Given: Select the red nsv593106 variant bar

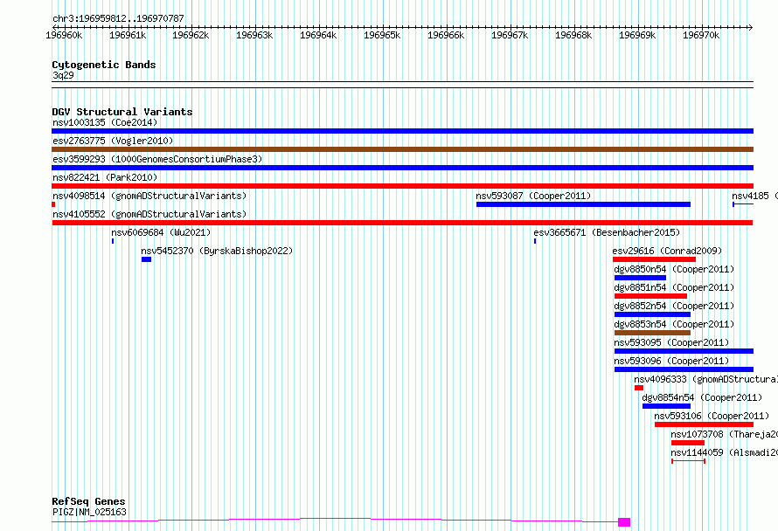Looking at the screenshot, I should (704, 424).
